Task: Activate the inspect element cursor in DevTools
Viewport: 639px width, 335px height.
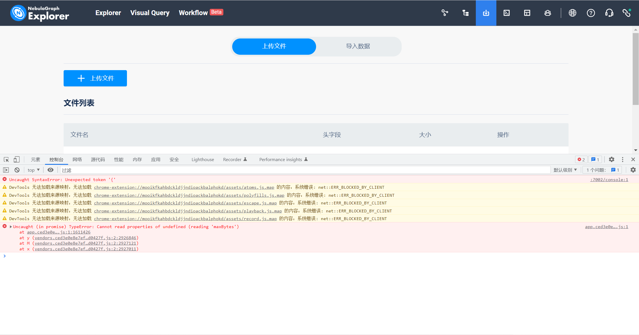Action: 6,159
